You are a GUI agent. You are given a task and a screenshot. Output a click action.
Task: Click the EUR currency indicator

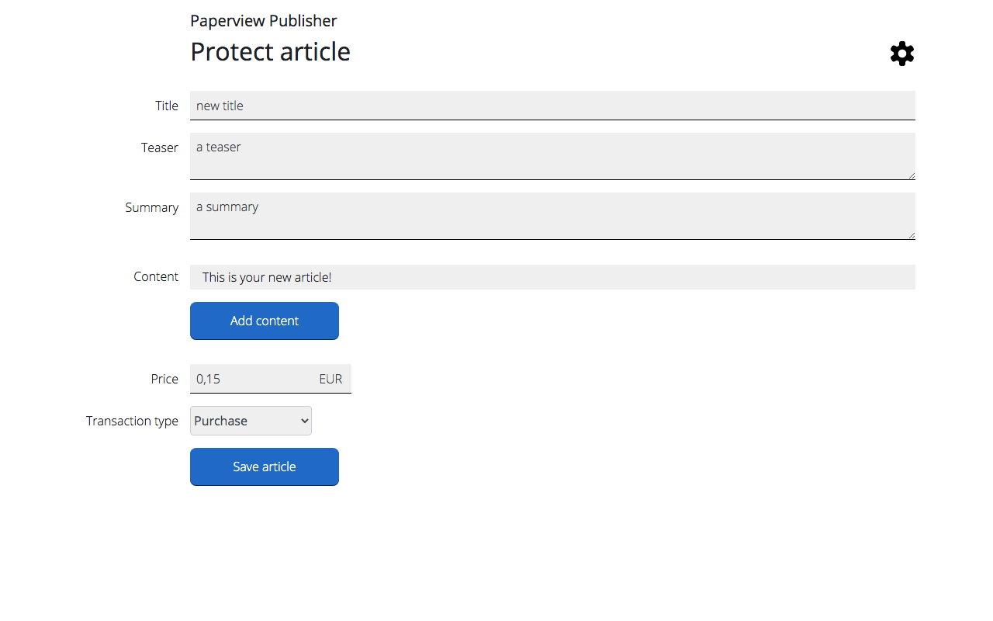click(330, 379)
